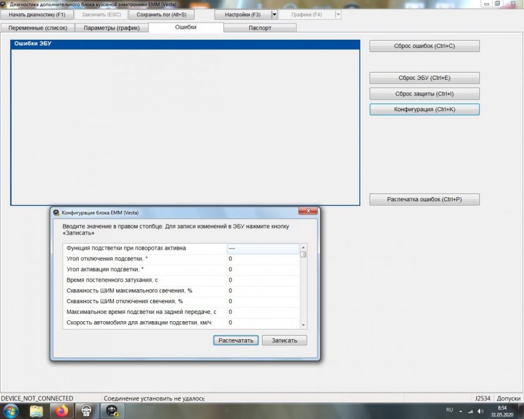Click Сброс ЭБУ (Ctrl+E) button
The height and width of the screenshot is (419, 524).
point(425,78)
